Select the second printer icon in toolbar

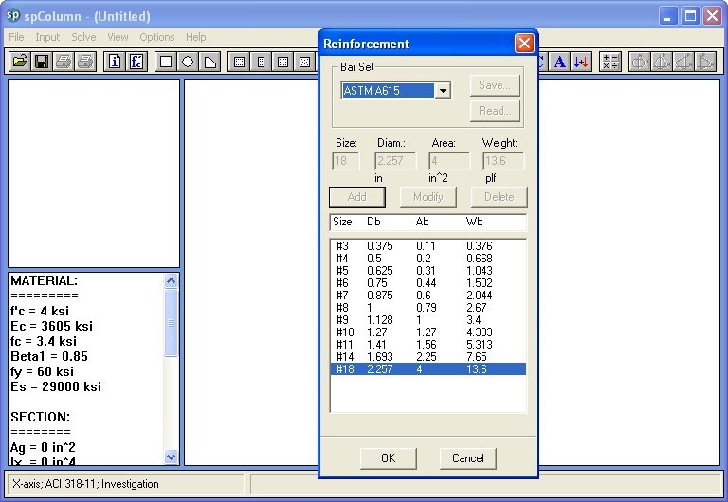tap(85, 62)
